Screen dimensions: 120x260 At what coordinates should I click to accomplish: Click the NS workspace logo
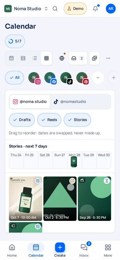(x=8, y=9)
